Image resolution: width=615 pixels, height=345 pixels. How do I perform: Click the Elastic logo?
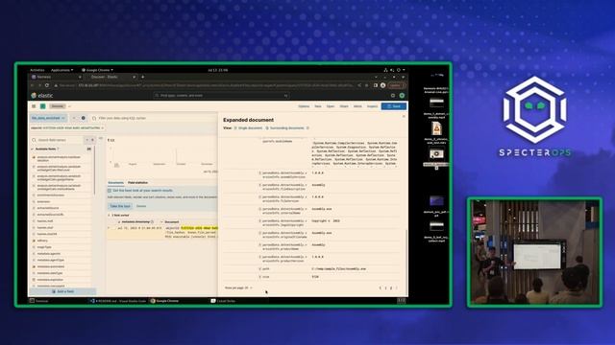click(42, 96)
